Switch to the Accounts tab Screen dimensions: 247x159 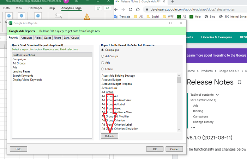[x=26, y=38]
